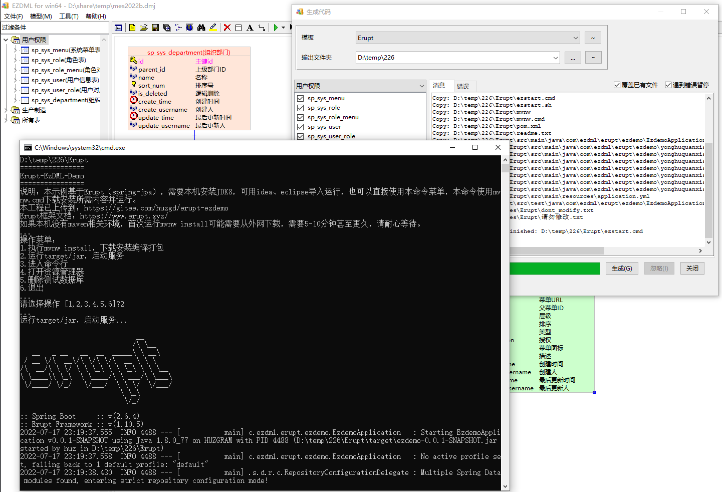Click the 生成(G) button
The width and height of the screenshot is (722, 492).
point(622,269)
